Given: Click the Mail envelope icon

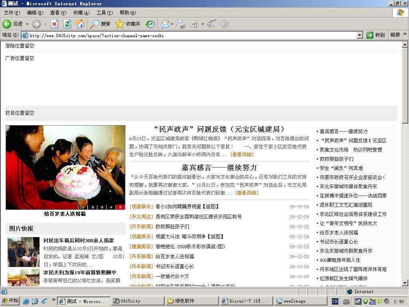Looking at the screenshot, I should [x=165, y=24].
